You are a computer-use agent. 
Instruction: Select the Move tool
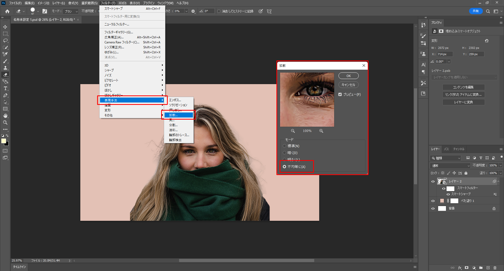pyautogui.click(x=5, y=27)
